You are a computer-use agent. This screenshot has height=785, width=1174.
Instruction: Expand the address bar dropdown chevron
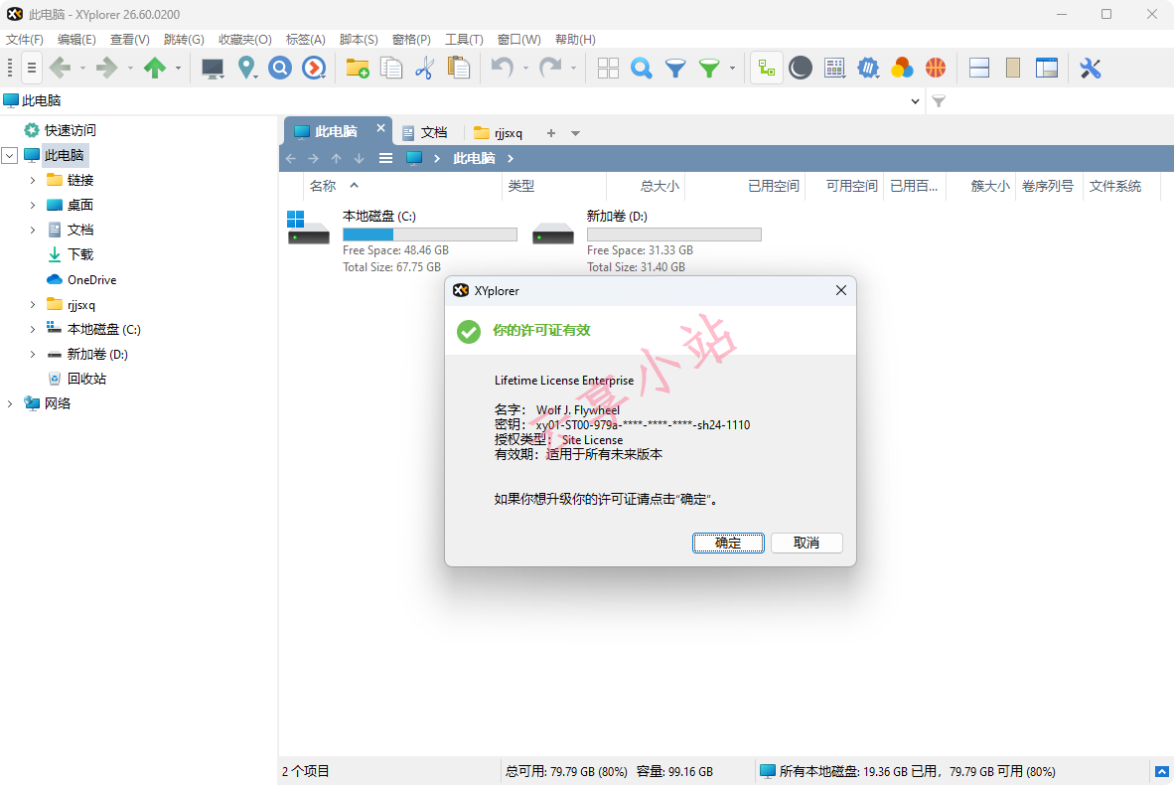pos(915,101)
